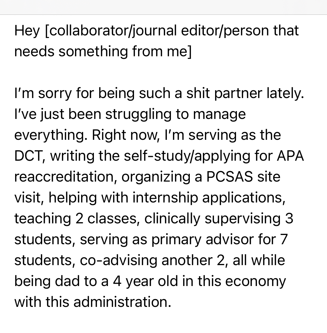Place cursor on the word "sorry"
Image resolution: width=327 pixels, height=333 pixels.
point(55,93)
